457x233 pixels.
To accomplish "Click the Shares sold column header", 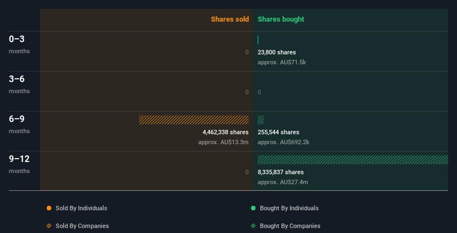I will [230, 19].
